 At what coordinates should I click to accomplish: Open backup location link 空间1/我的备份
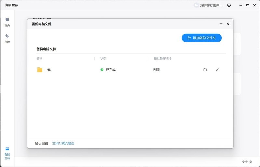(63, 143)
